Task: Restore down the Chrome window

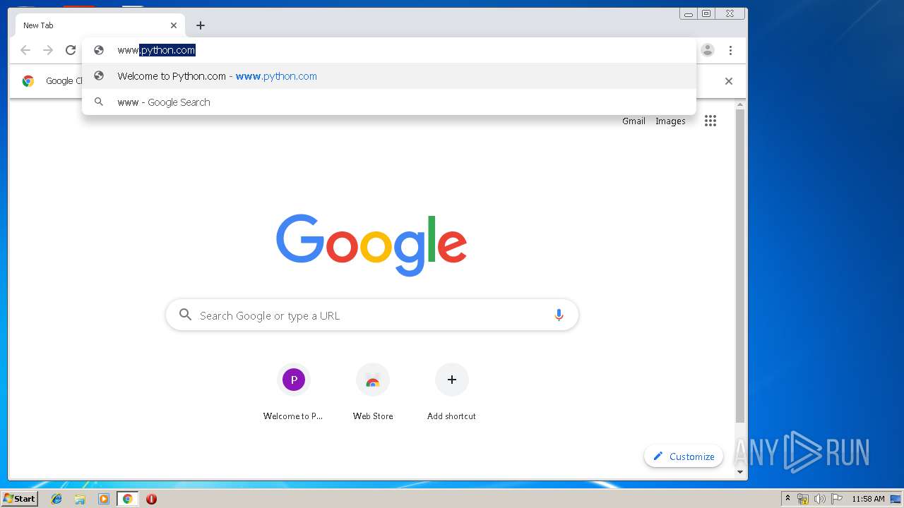Action: [706, 13]
